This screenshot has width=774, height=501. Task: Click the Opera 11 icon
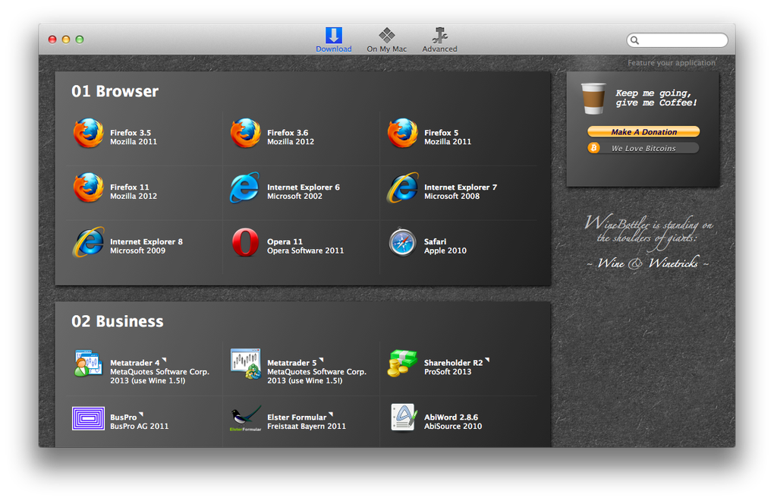(x=245, y=242)
